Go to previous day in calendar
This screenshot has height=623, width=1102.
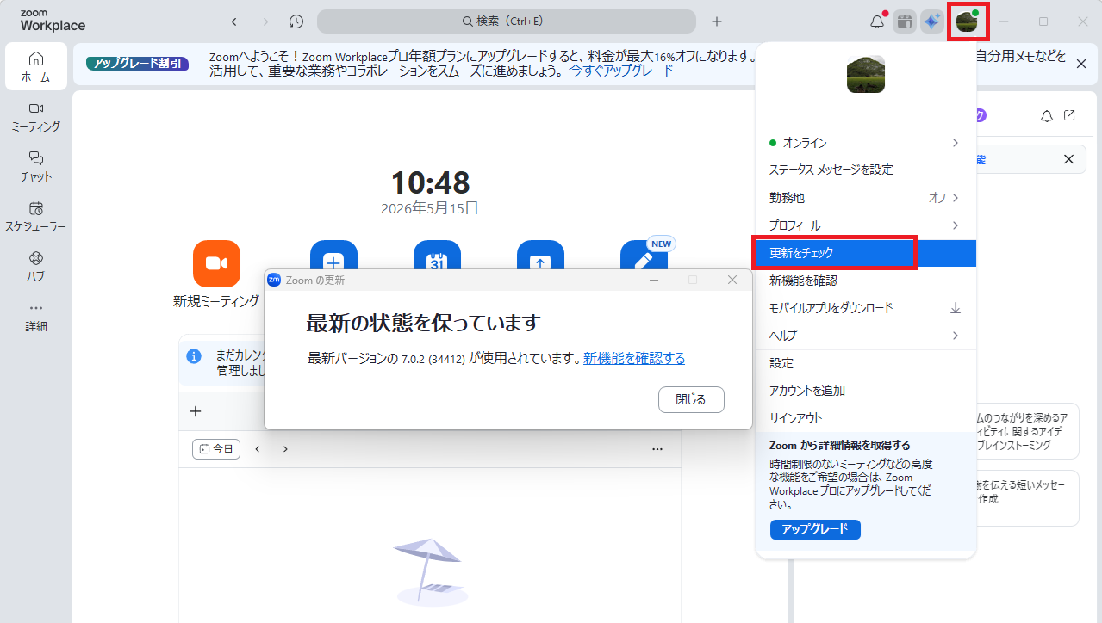(x=257, y=449)
